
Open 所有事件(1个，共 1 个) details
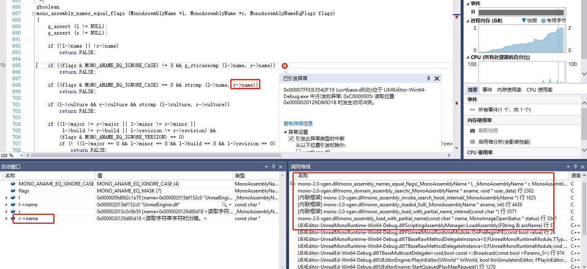coord(505,109)
